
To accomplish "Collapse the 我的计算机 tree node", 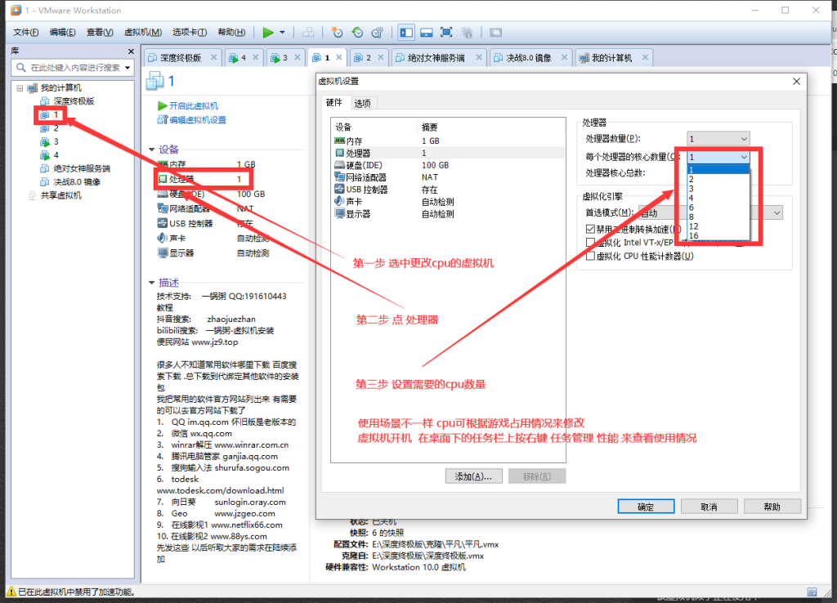I will [x=20, y=88].
